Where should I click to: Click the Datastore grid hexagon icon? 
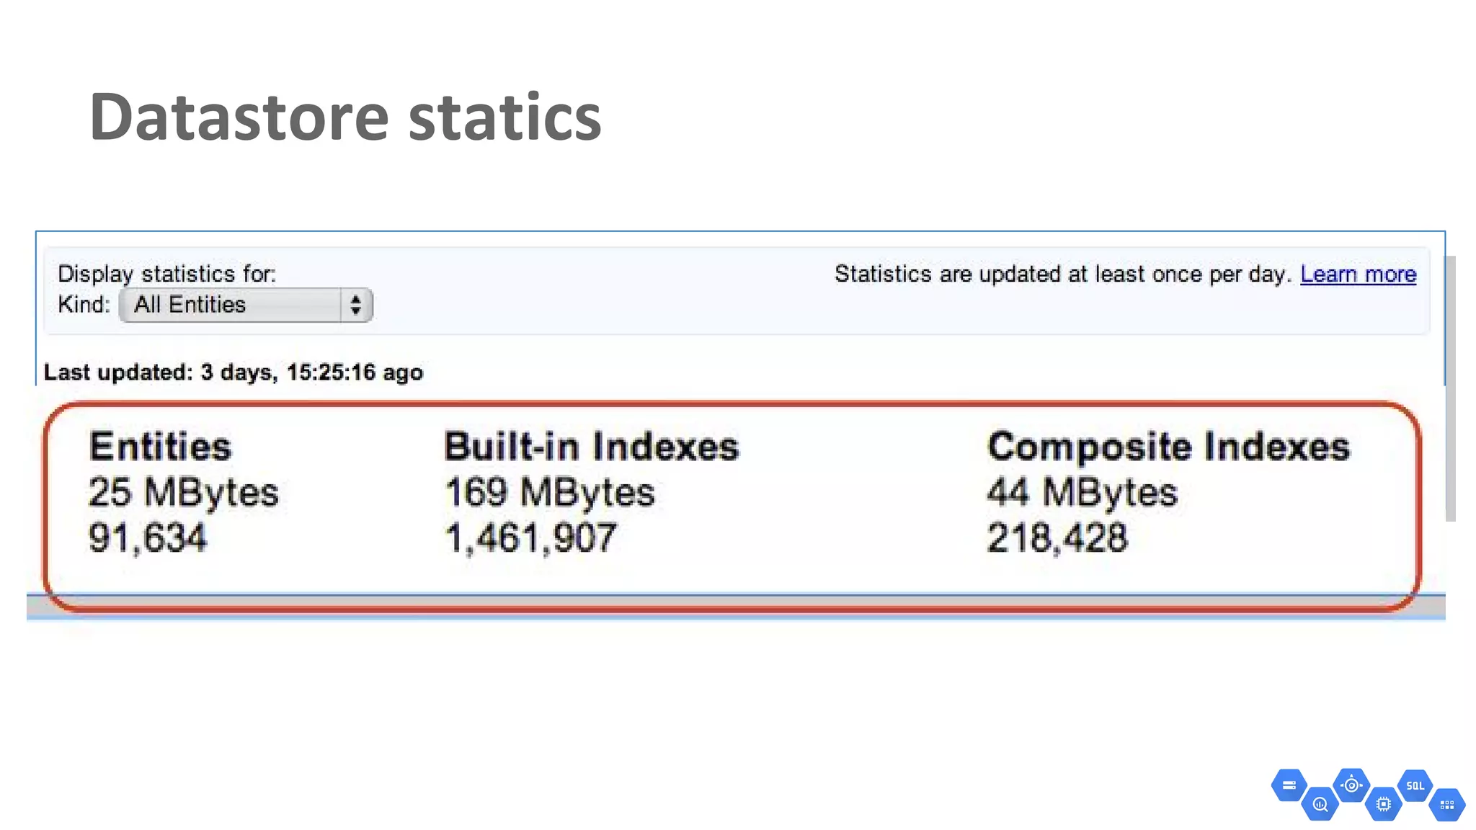tap(1446, 805)
